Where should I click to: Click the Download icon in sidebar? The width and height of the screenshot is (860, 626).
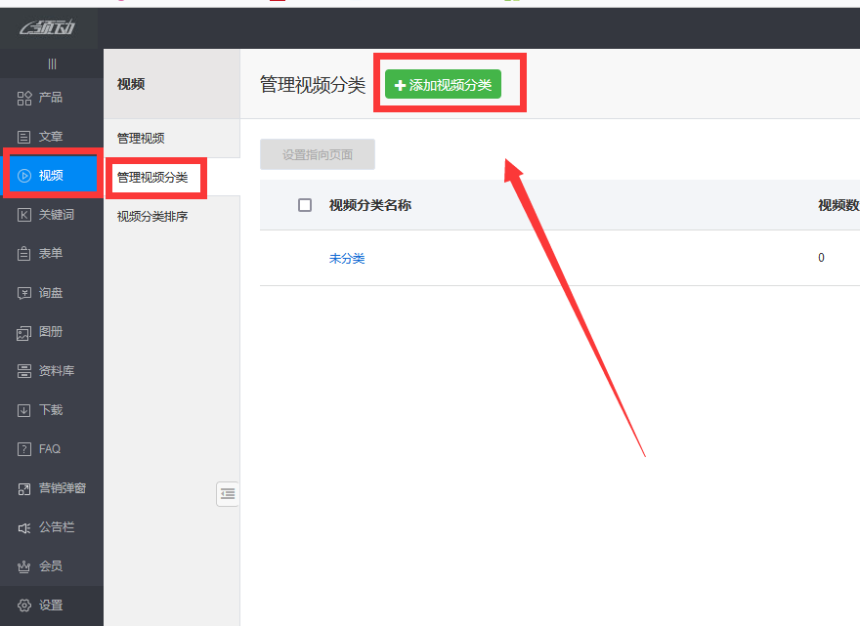point(24,410)
